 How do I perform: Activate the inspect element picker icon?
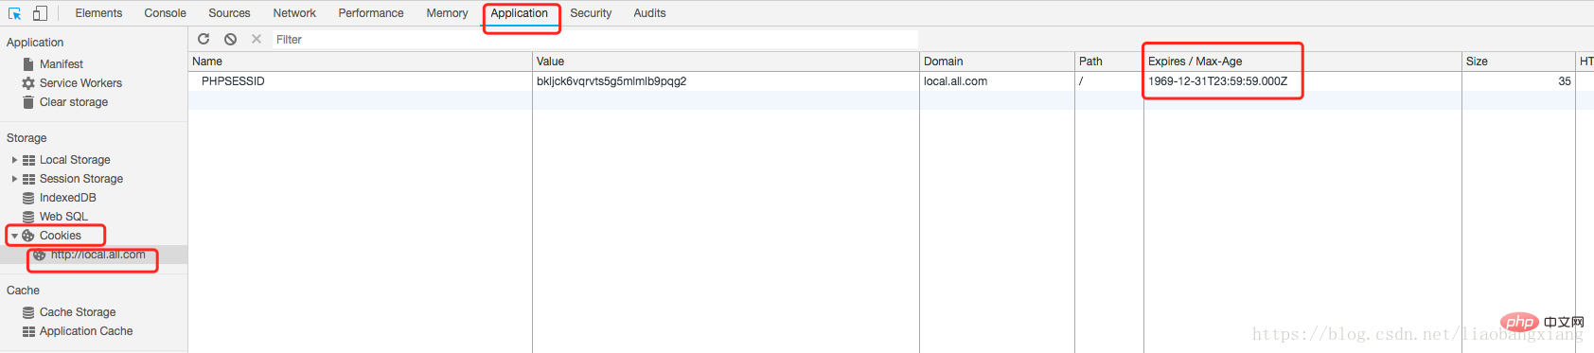pyautogui.click(x=14, y=13)
